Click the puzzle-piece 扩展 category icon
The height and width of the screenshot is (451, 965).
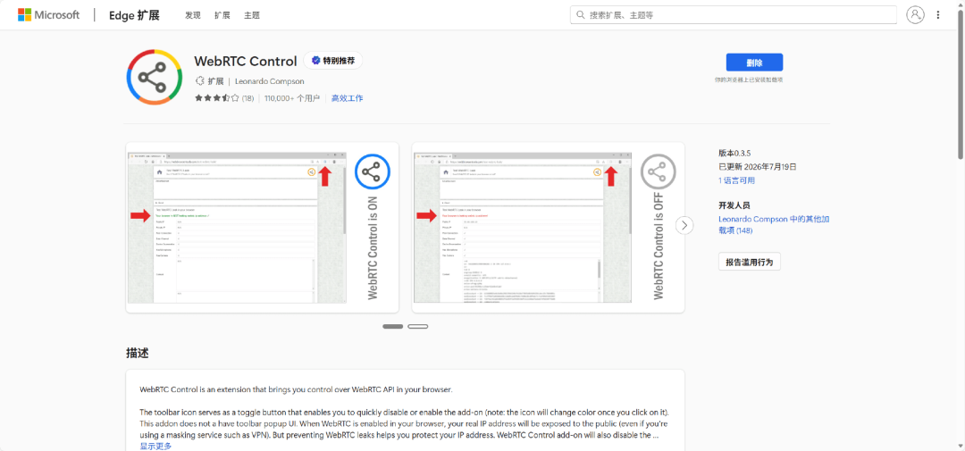click(x=199, y=80)
